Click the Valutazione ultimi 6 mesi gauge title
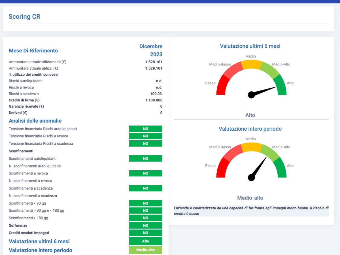This screenshot has width=340, height=255. pos(250,46)
